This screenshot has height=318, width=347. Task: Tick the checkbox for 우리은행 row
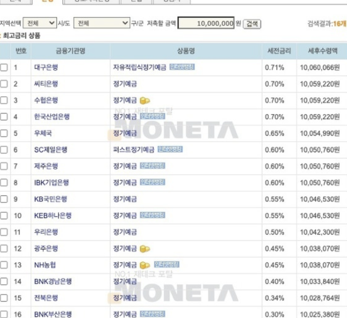pyautogui.click(x=4, y=232)
